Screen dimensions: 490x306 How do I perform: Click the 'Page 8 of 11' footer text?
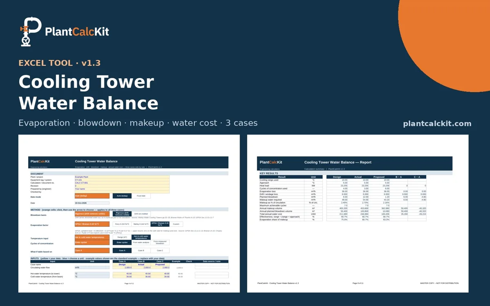(358, 283)
